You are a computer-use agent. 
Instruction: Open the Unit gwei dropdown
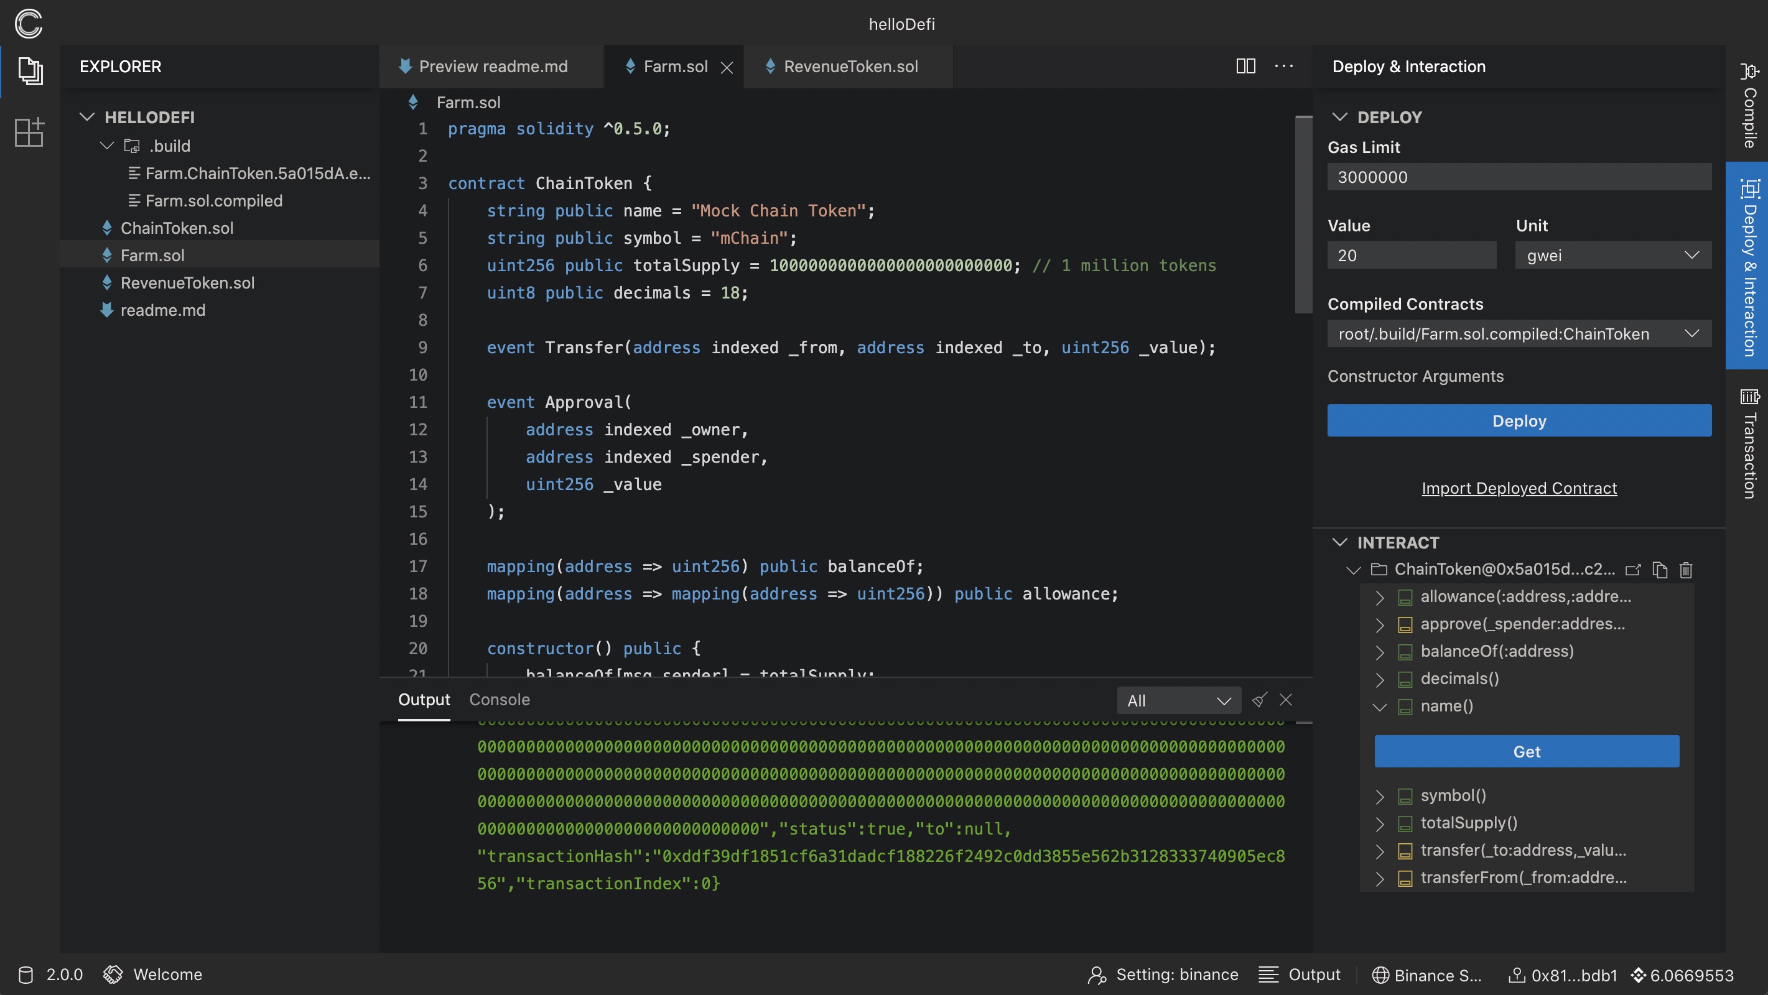coord(1613,255)
